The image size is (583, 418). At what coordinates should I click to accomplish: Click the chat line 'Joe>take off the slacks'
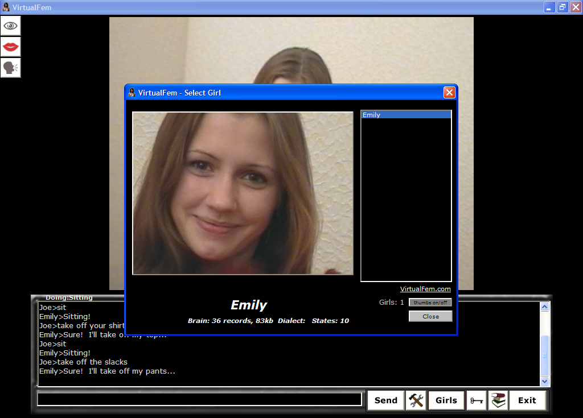point(83,362)
